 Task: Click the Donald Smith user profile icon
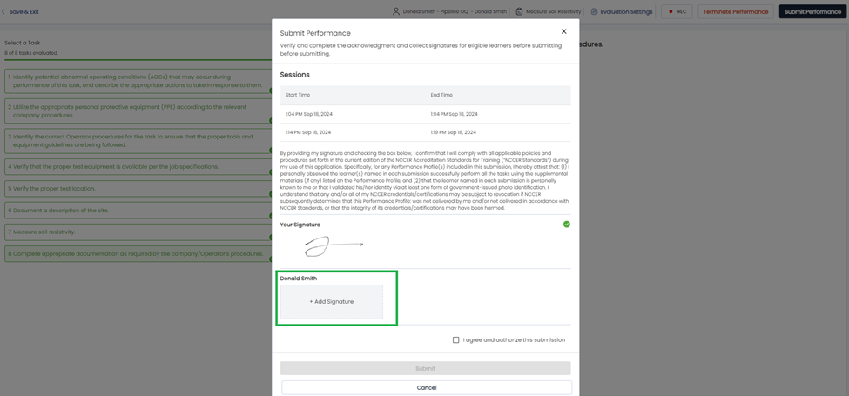point(396,12)
